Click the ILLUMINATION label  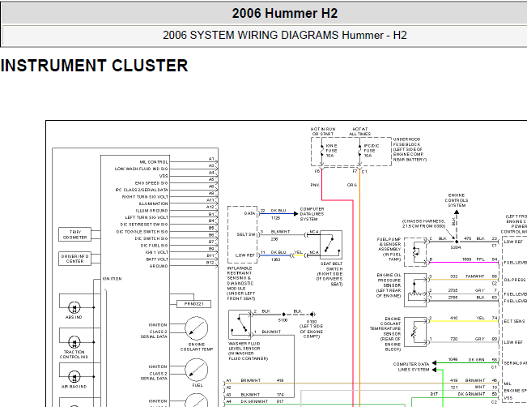pos(153,203)
